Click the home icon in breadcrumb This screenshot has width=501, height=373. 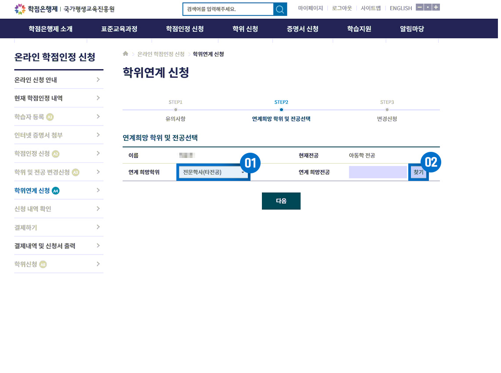[x=126, y=54]
